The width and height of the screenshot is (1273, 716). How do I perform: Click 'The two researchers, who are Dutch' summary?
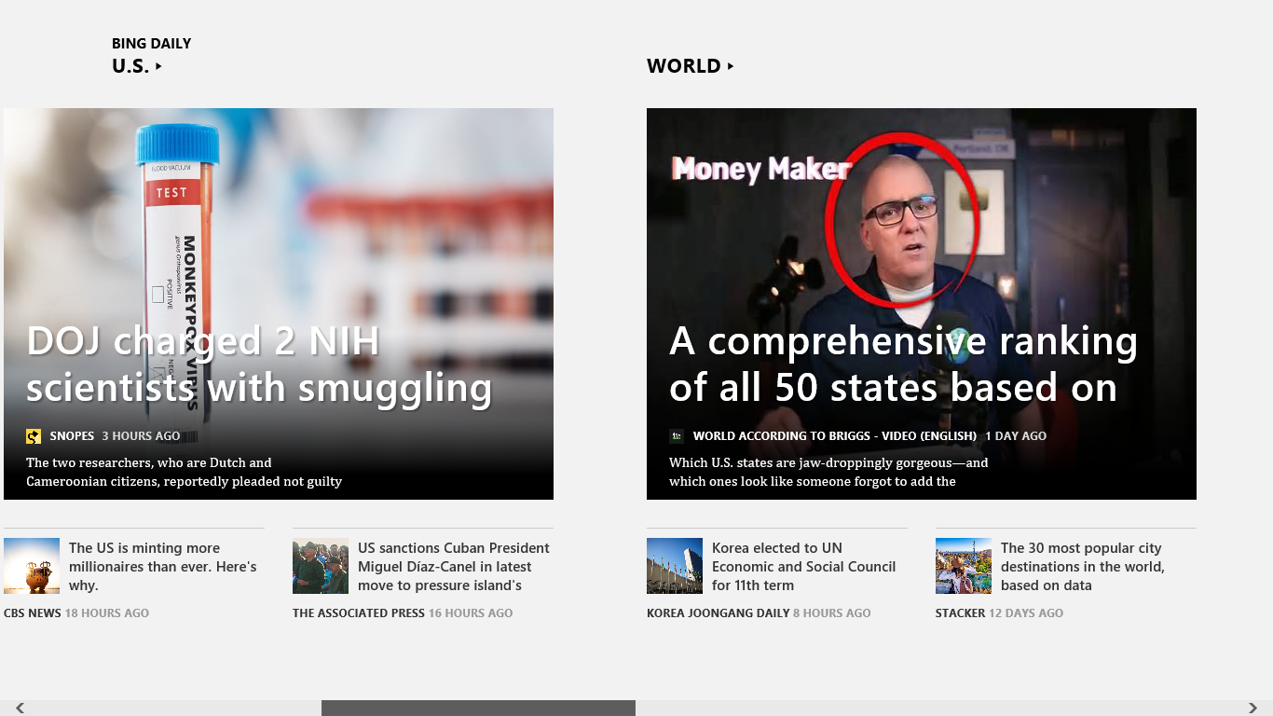[x=184, y=473]
